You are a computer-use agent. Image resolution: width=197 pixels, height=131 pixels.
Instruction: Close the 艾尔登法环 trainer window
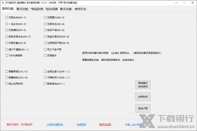pos(193,3)
